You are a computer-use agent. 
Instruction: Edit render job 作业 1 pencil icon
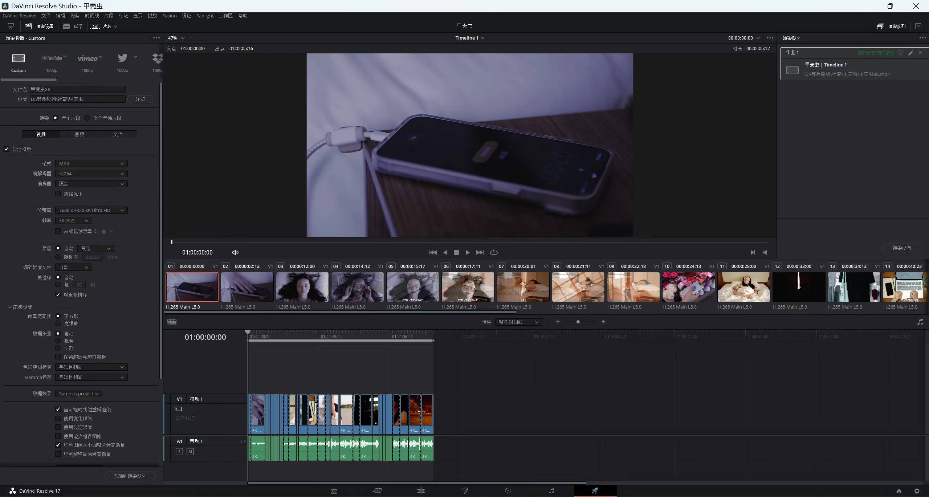coord(911,53)
